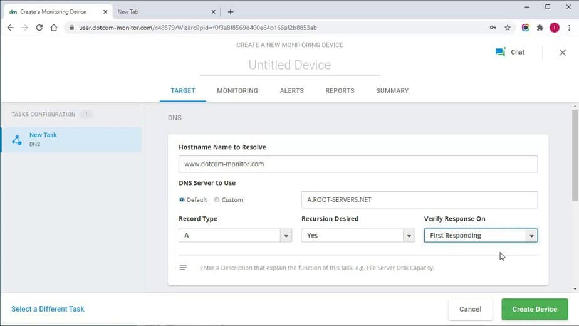579x326 pixels.
Task: Open a new browser tab with plus
Action: (x=231, y=12)
